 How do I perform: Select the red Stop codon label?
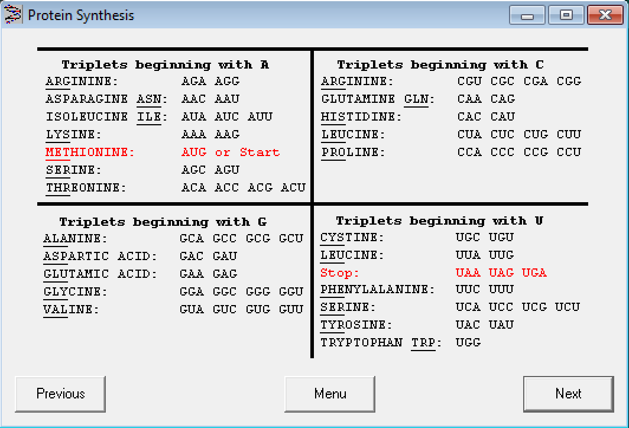coord(339,273)
